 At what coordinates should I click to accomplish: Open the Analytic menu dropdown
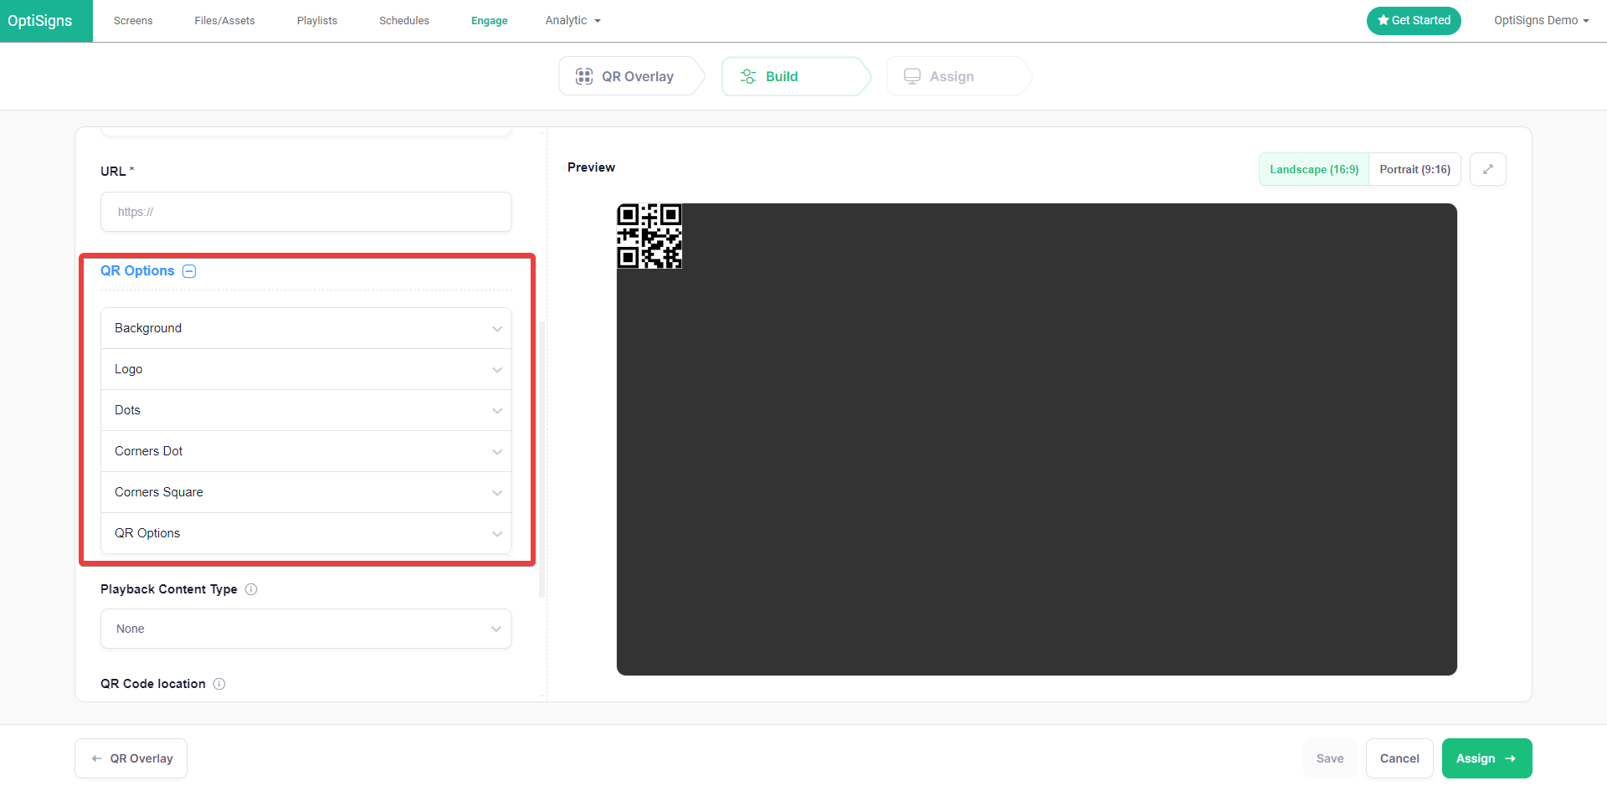coord(572,20)
